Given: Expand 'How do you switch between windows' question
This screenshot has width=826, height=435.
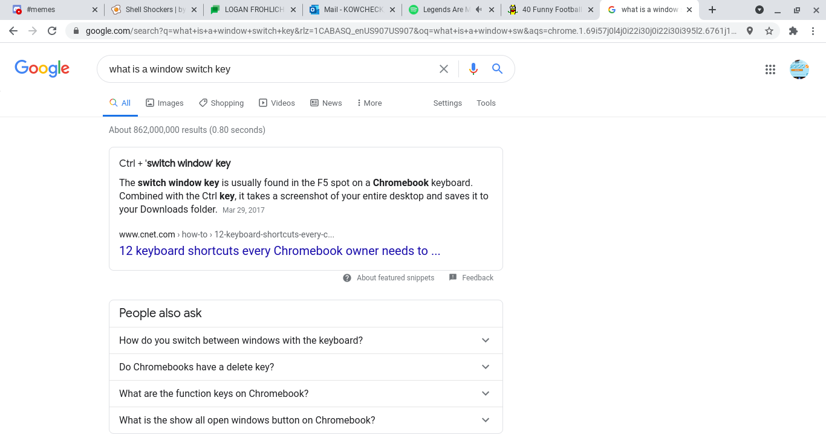Looking at the screenshot, I should click(306, 340).
